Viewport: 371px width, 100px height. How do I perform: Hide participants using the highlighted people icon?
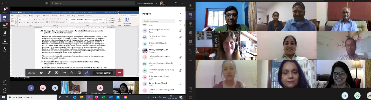87,73
